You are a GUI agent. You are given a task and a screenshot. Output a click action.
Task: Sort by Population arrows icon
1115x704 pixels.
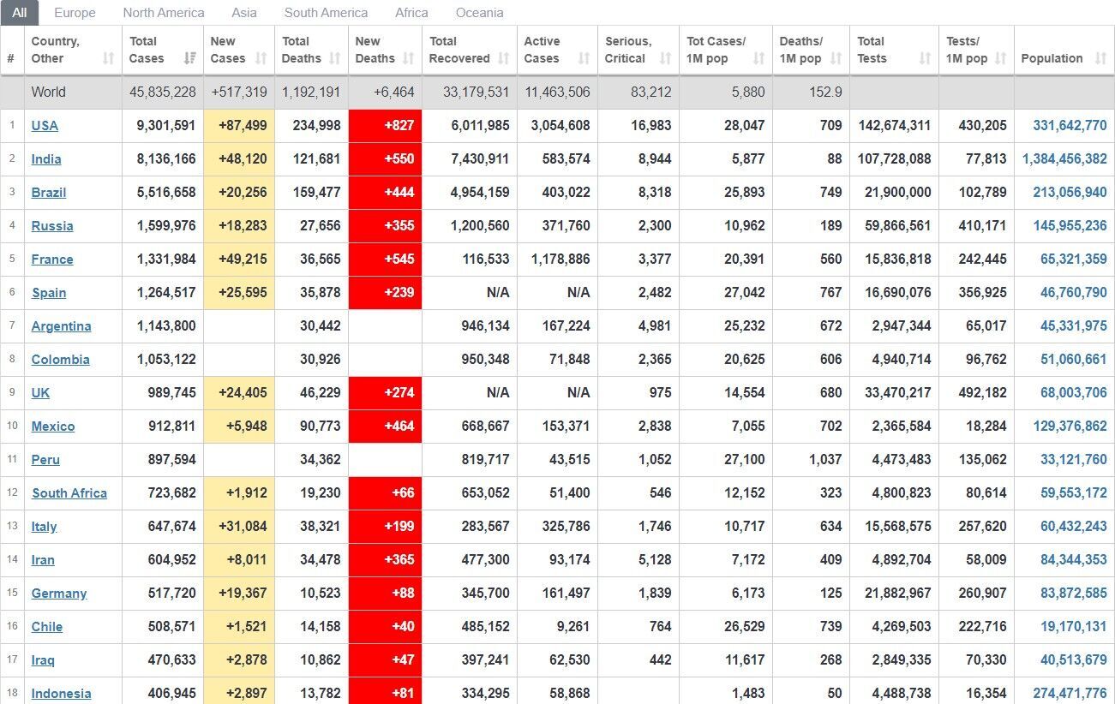(1100, 58)
